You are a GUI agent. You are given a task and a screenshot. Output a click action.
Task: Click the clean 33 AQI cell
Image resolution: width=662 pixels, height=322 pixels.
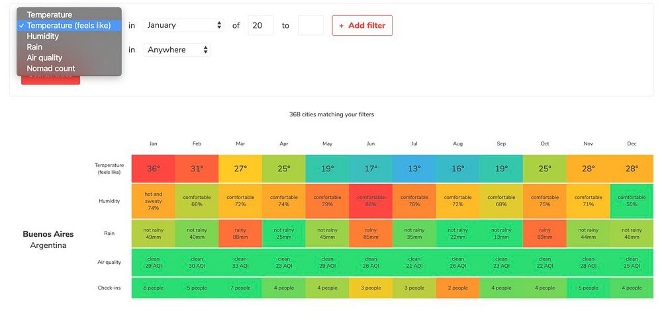click(240, 262)
